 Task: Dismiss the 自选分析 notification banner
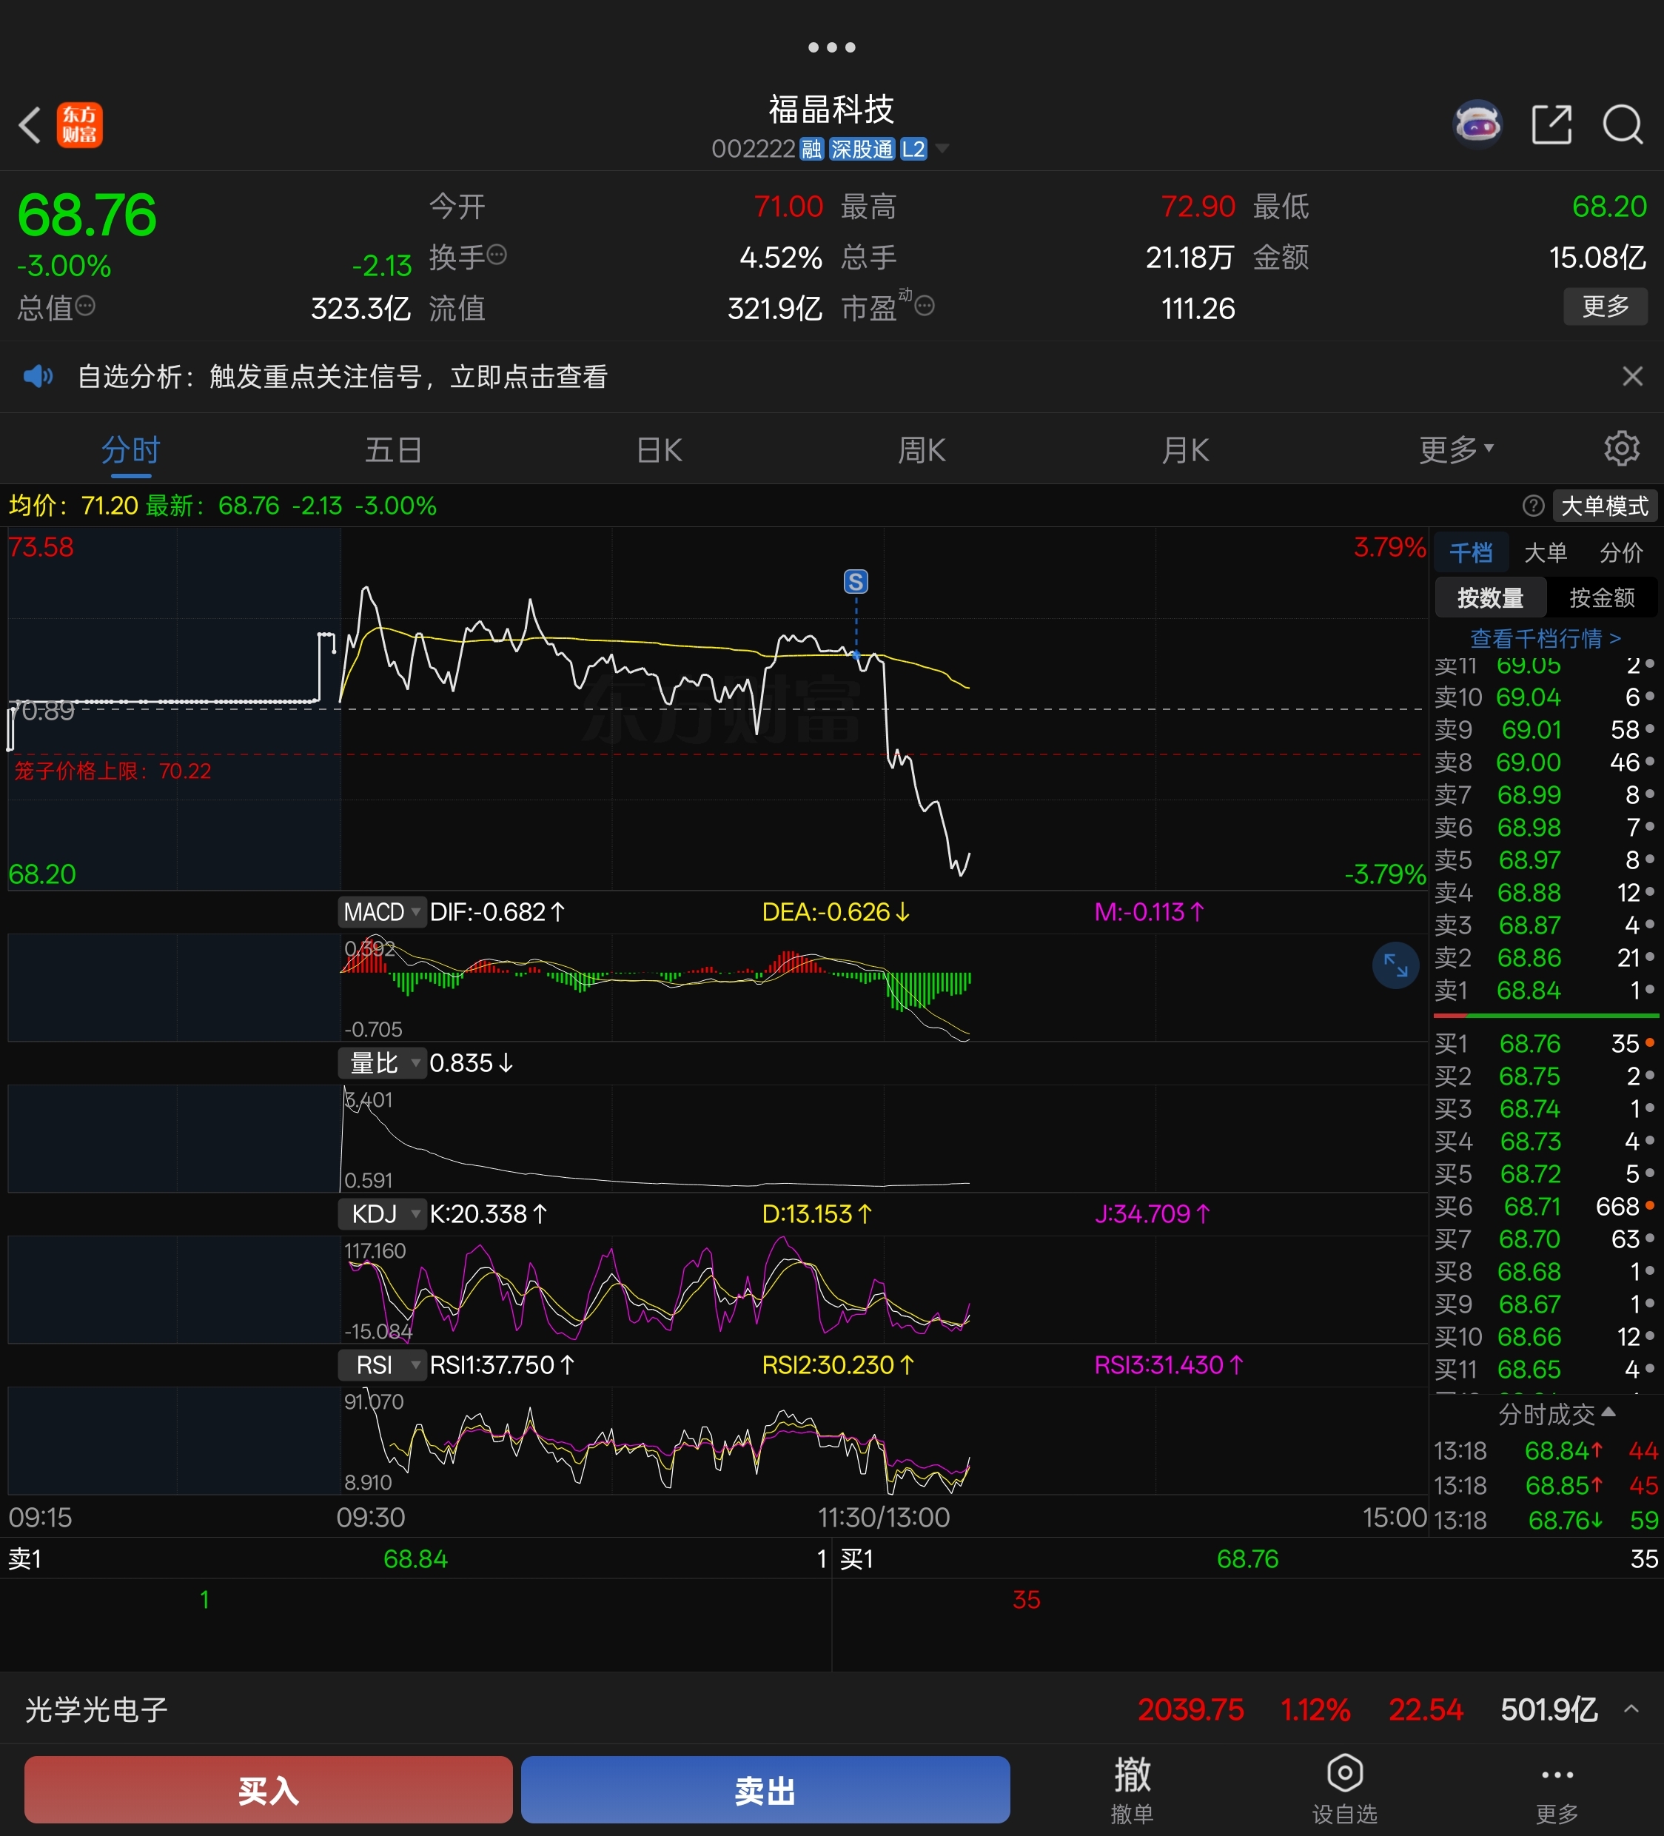[1632, 376]
